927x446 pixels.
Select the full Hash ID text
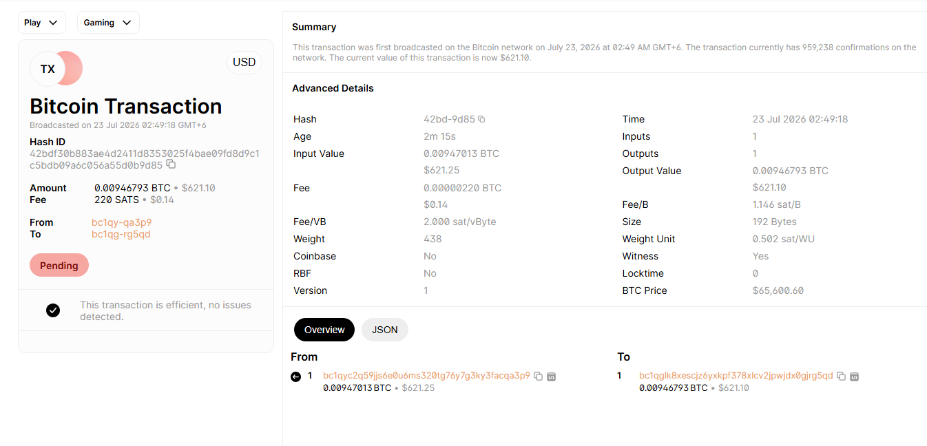pyautogui.click(x=145, y=159)
